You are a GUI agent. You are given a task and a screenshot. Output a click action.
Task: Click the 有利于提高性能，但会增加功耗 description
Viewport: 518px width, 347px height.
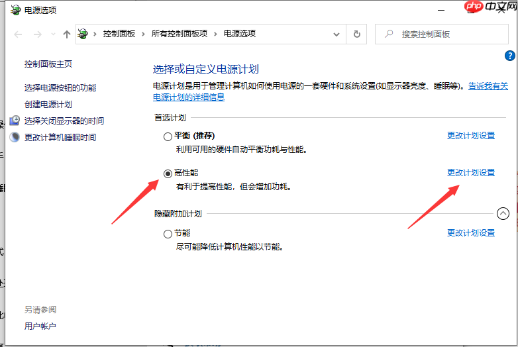coord(234,187)
